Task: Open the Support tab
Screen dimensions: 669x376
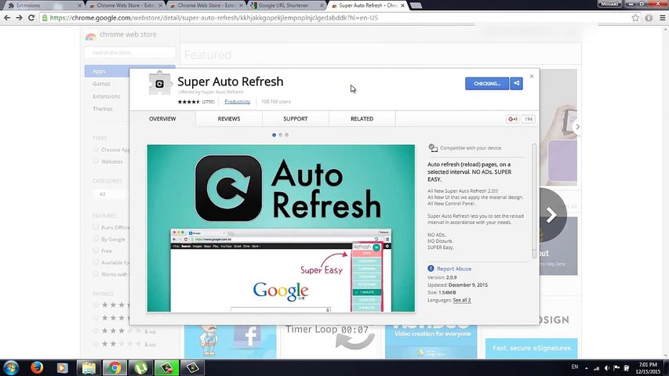Action: click(295, 119)
